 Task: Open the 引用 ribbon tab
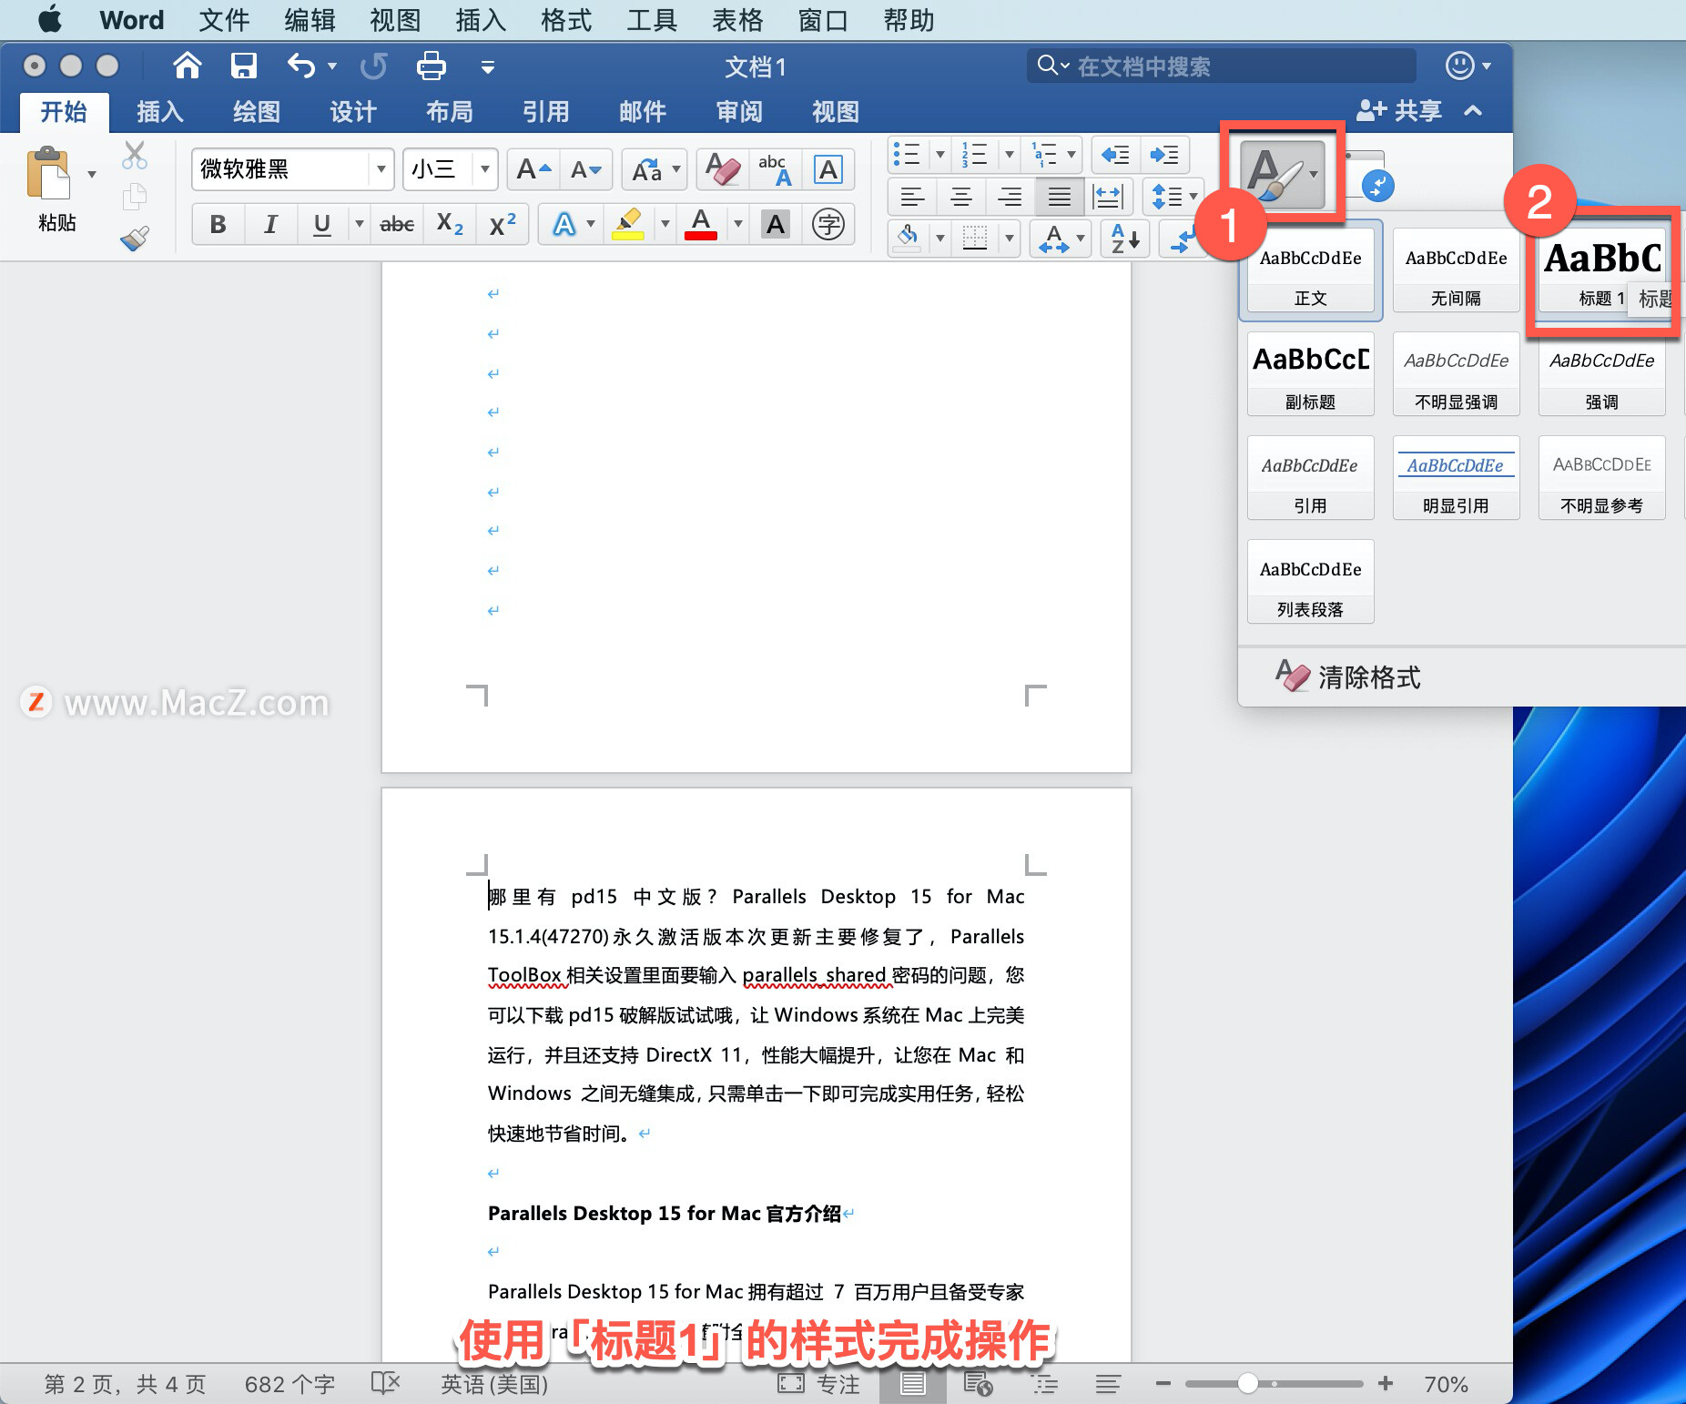click(545, 112)
